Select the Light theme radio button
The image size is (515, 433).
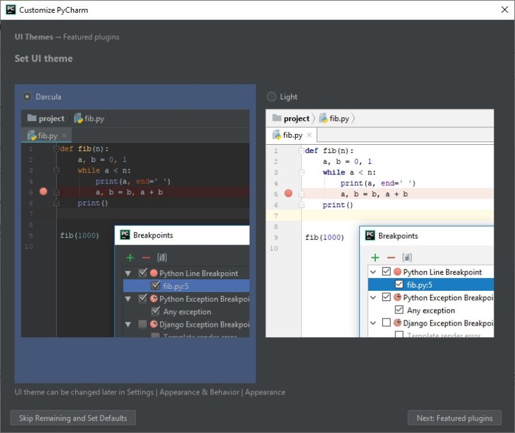[x=271, y=96]
